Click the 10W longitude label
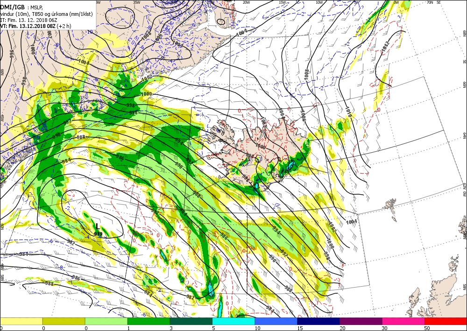This screenshot has height=331, width=467. 319,2
